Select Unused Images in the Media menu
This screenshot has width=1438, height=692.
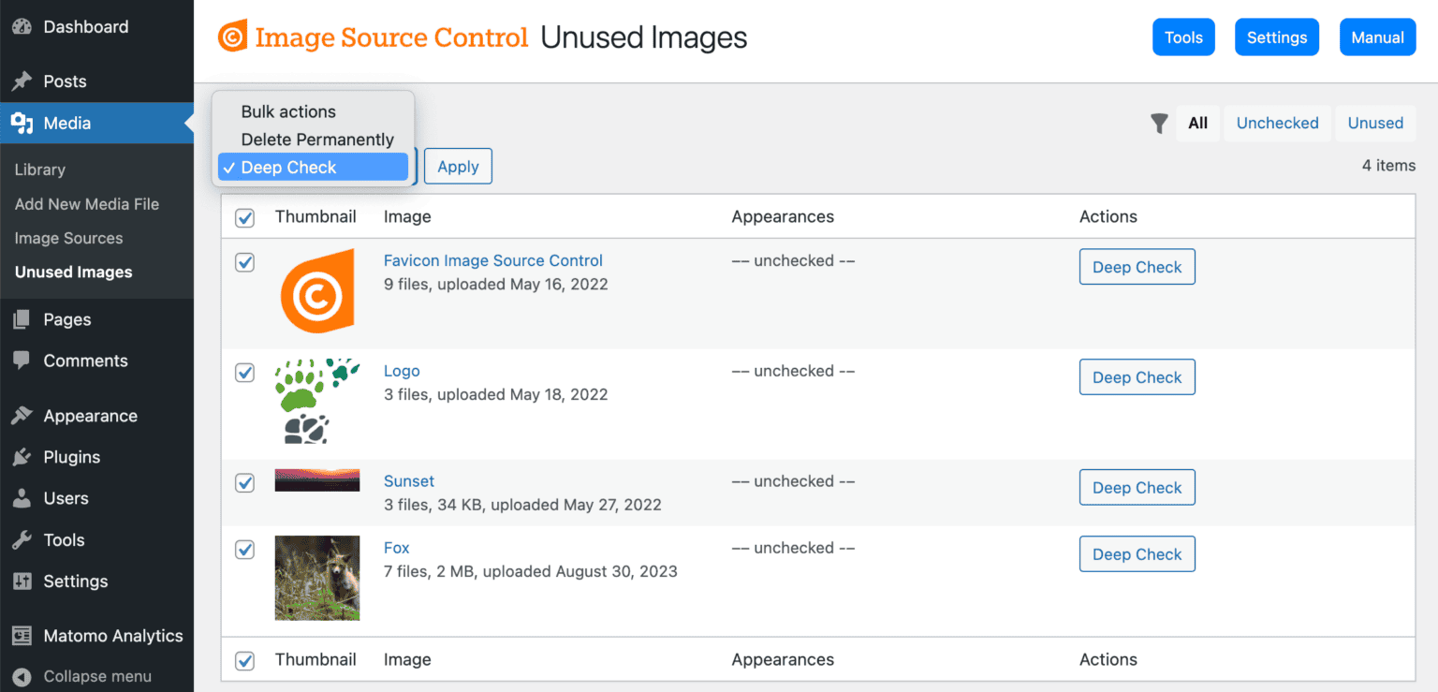click(73, 272)
